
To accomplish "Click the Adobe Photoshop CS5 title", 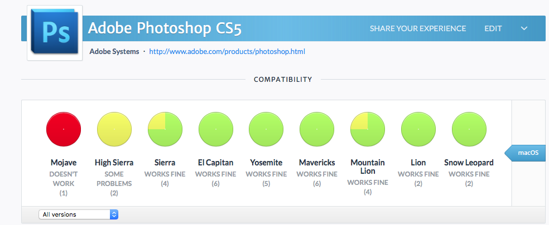I will (x=165, y=28).
